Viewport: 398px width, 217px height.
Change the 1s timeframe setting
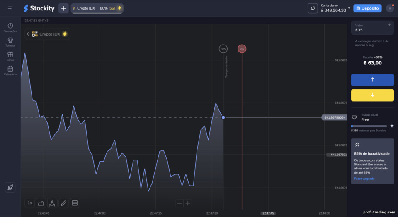pos(30,203)
